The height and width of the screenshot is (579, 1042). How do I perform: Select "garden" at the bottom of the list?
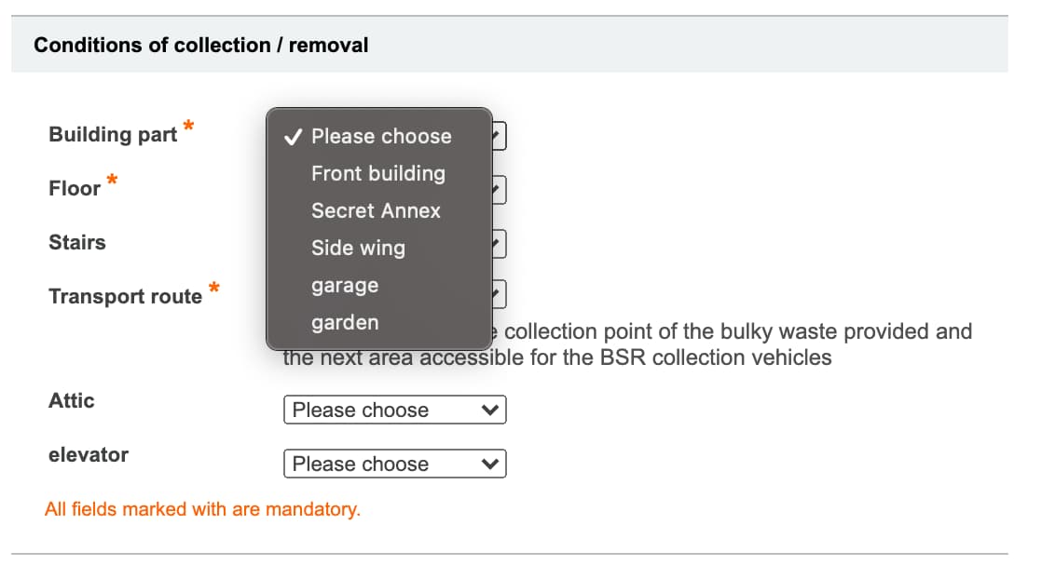[345, 322]
